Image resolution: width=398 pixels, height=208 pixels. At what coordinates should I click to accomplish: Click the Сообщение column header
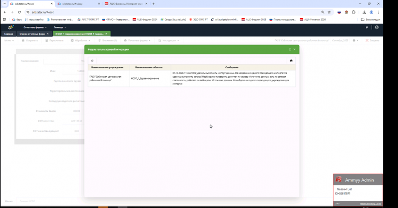tap(233, 67)
